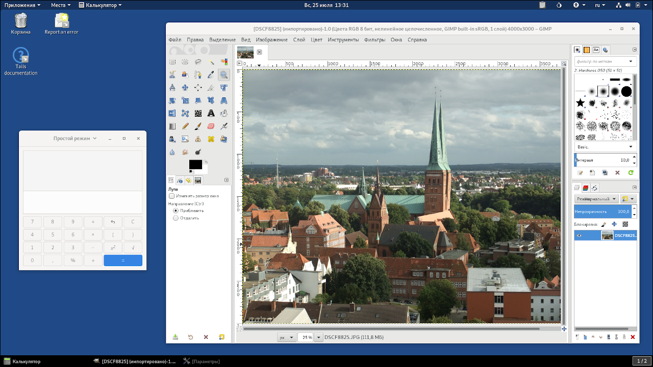Pick the Eraser tool
The image size is (653, 367).
[x=211, y=126]
